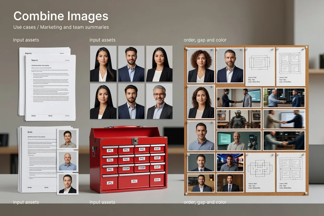324x216 pixels.
Task: Click the red toolbox carrying handle
Action: tap(126, 127)
